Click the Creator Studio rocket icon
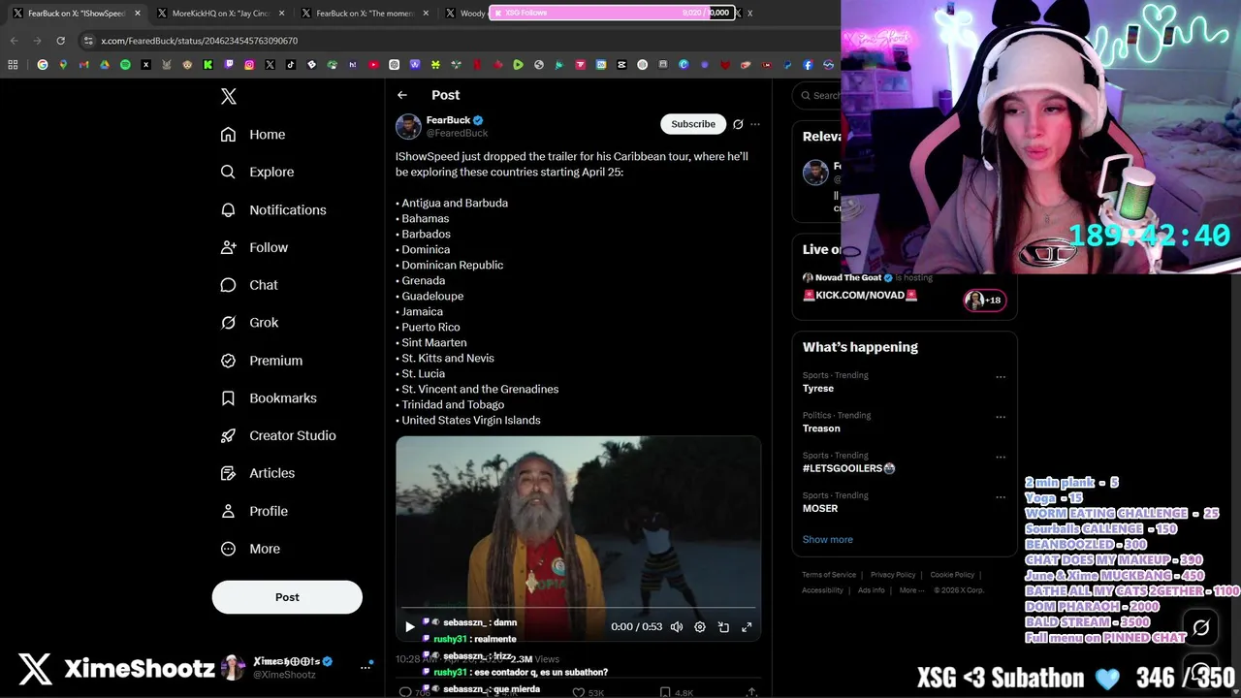The image size is (1241, 698). pos(228,435)
